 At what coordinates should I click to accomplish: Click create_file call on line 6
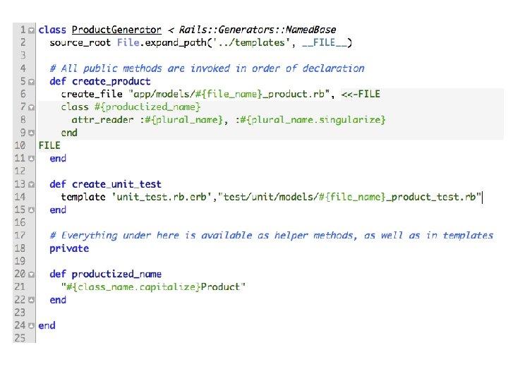point(92,94)
